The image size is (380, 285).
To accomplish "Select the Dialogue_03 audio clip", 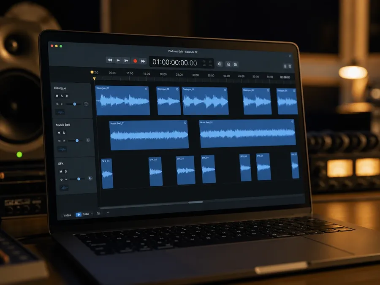I will [205, 101].
